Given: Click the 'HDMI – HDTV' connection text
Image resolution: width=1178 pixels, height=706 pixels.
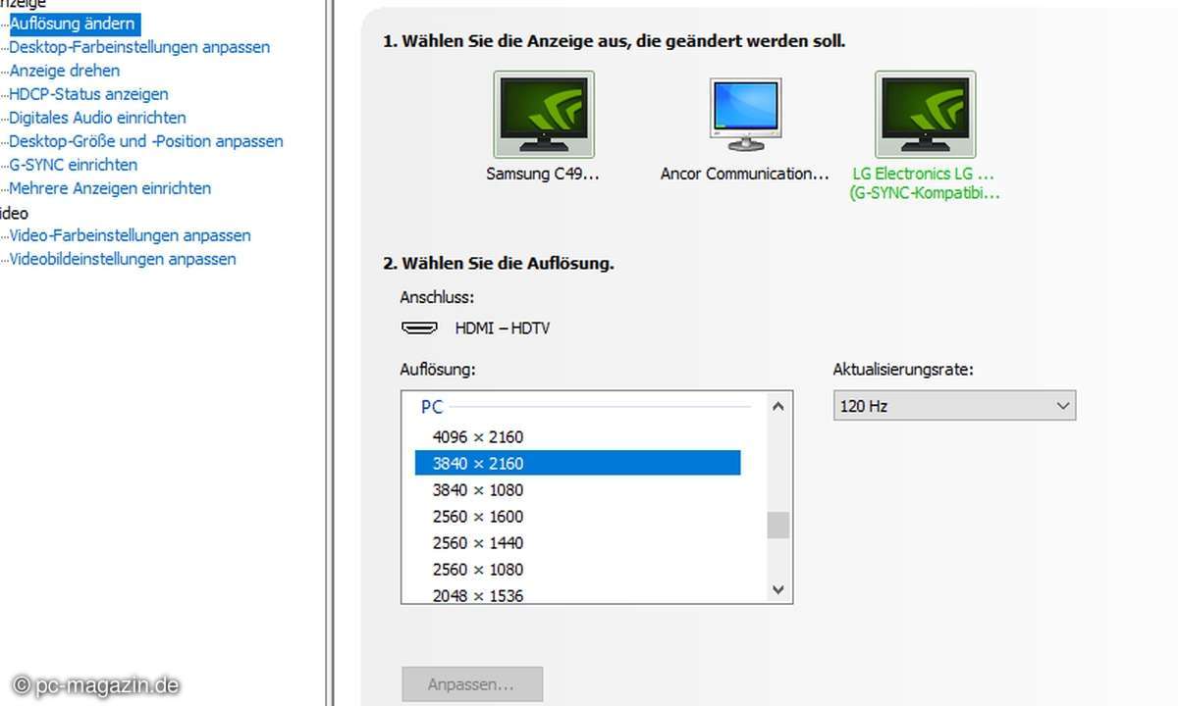Looking at the screenshot, I should point(503,328).
